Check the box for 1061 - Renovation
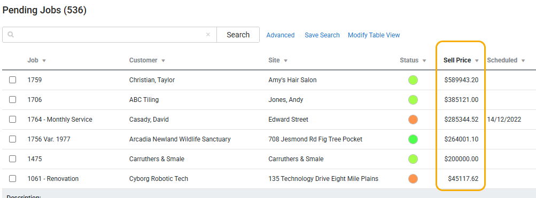This screenshot has width=536, height=198. [13, 179]
